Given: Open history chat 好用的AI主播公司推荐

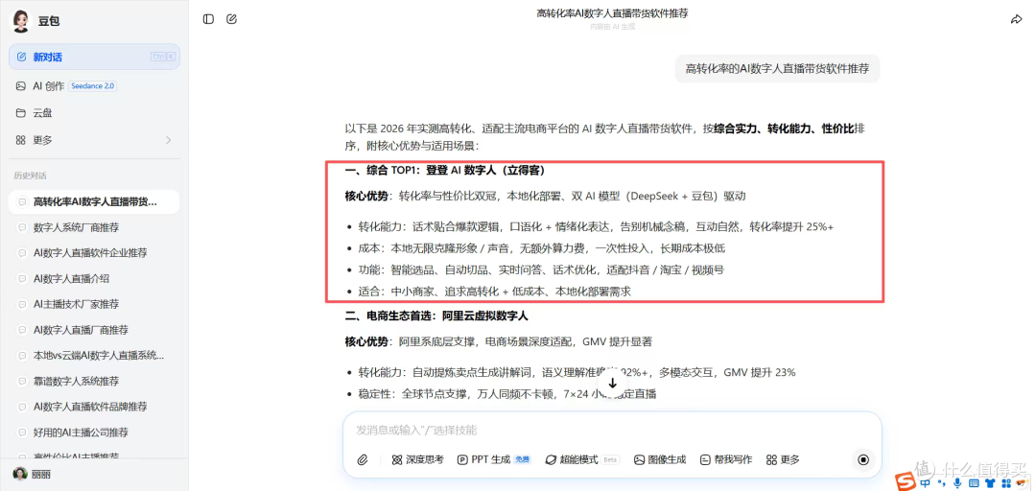Looking at the screenshot, I should tap(94, 433).
